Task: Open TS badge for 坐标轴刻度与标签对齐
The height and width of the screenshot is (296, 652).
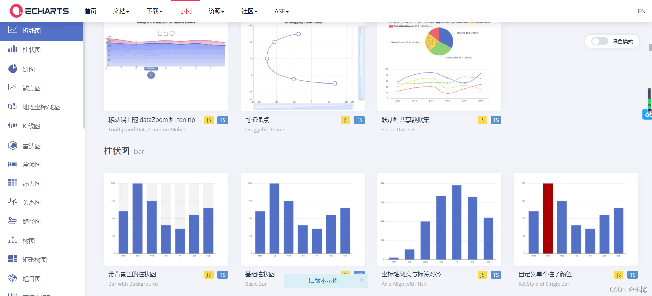Action: pyautogui.click(x=496, y=275)
